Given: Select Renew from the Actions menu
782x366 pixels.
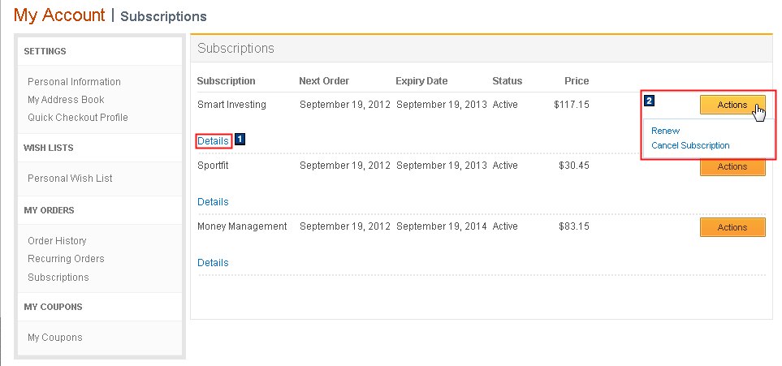Looking at the screenshot, I should tap(665, 131).
